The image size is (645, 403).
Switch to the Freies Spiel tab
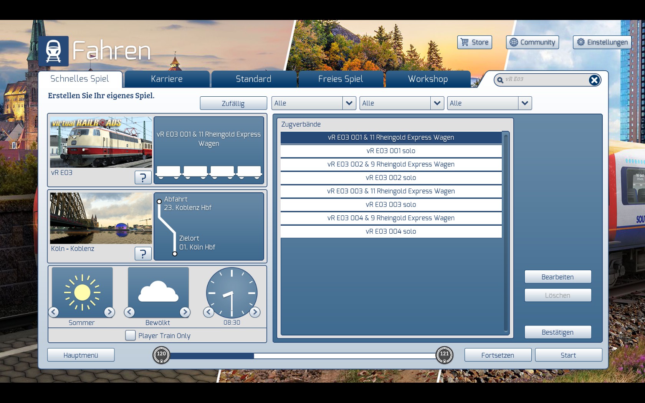point(341,79)
